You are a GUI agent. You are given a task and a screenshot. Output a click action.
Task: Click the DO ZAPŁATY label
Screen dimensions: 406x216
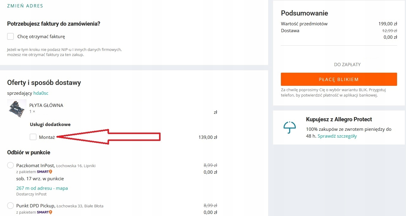pos(347,64)
